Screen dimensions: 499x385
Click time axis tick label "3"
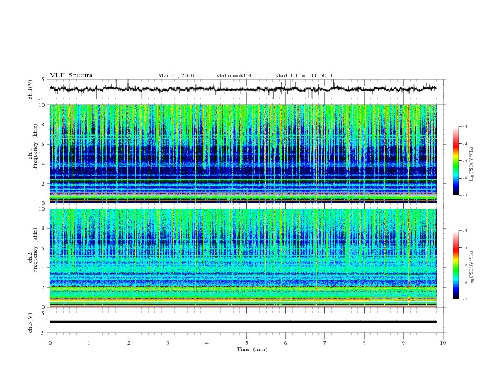(168, 343)
